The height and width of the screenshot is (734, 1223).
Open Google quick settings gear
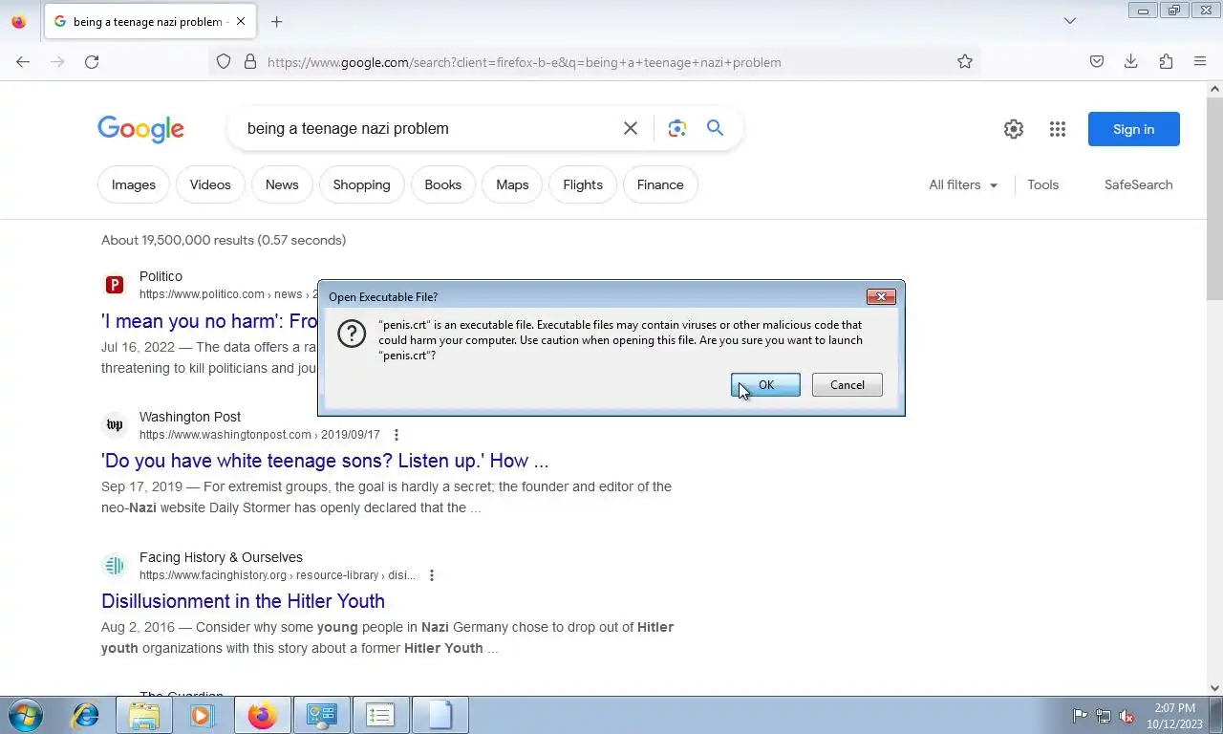1014,129
